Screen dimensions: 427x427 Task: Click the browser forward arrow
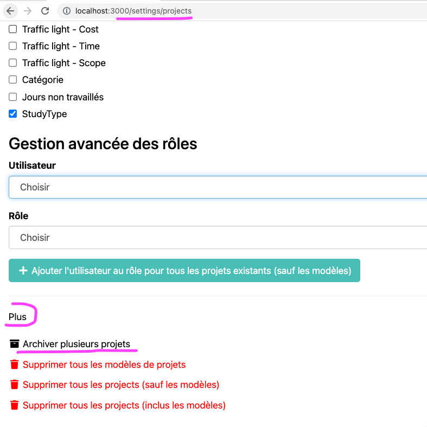pyautogui.click(x=28, y=11)
